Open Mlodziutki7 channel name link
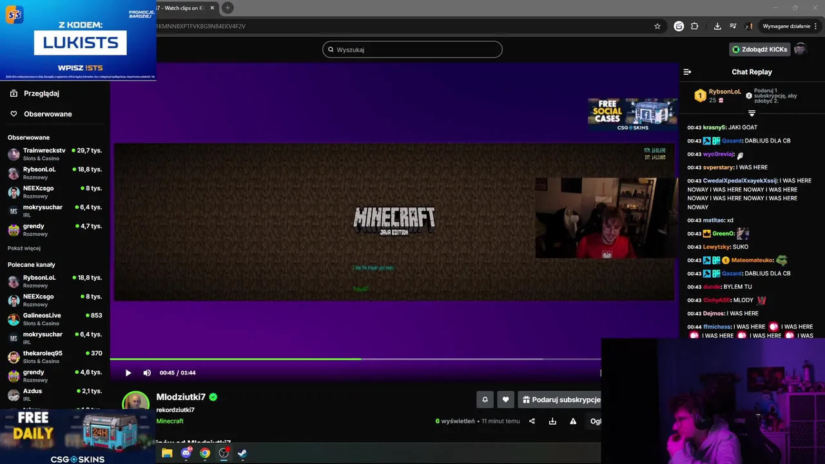This screenshot has width=825, height=464. [x=181, y=397]
